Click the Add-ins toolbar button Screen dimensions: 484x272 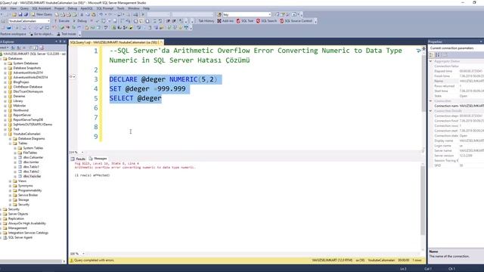click(x=225, y=21)
